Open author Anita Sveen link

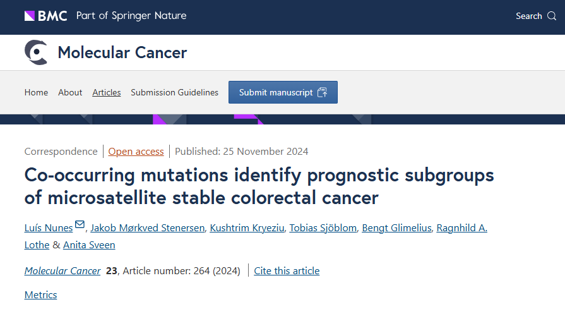pos(89,245)
